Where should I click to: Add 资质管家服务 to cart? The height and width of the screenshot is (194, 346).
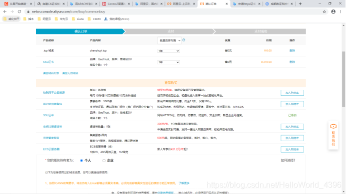point(292,138)
